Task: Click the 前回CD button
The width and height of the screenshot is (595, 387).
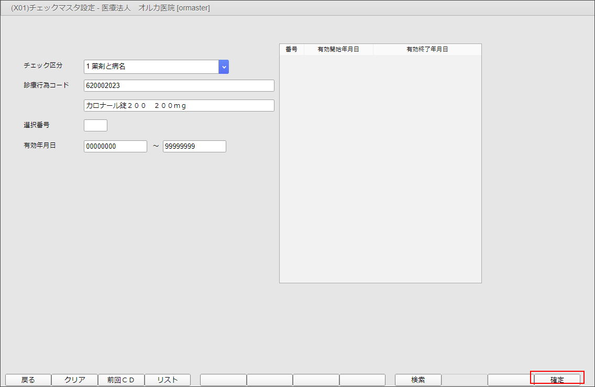Action: [121, 380]
